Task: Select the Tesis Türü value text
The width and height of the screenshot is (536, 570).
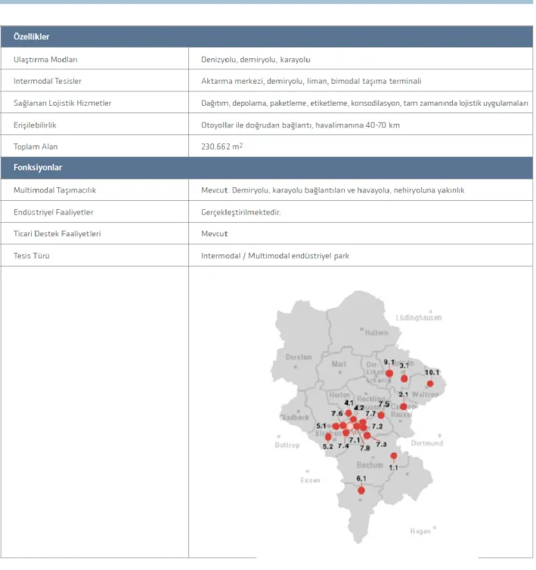Action: click(x=275, y=256)
